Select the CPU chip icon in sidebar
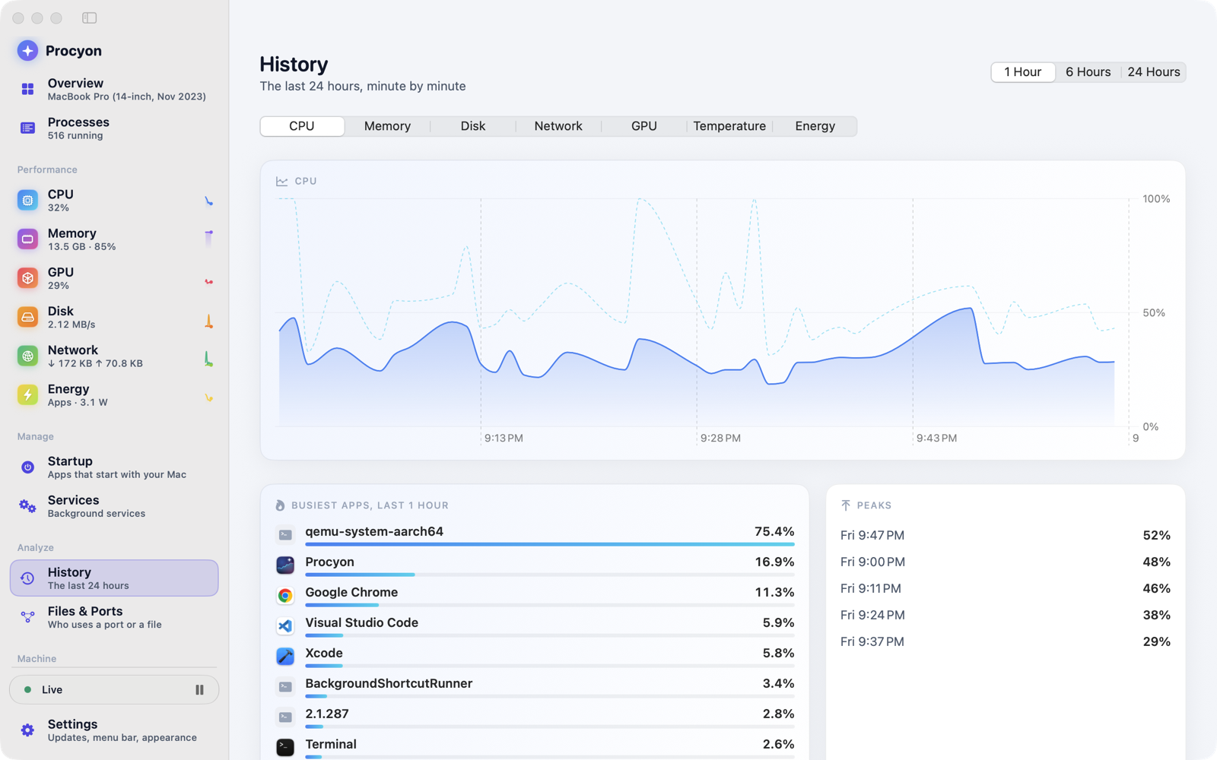1217x760 pixels. pyautogui.click(x=27, y=200)
